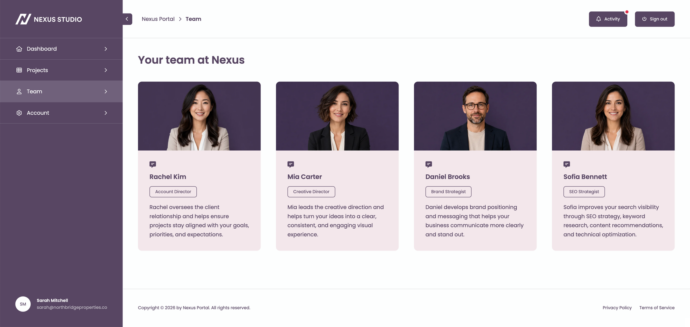
Task: Click the Sign out button
Action: [655, 19]
